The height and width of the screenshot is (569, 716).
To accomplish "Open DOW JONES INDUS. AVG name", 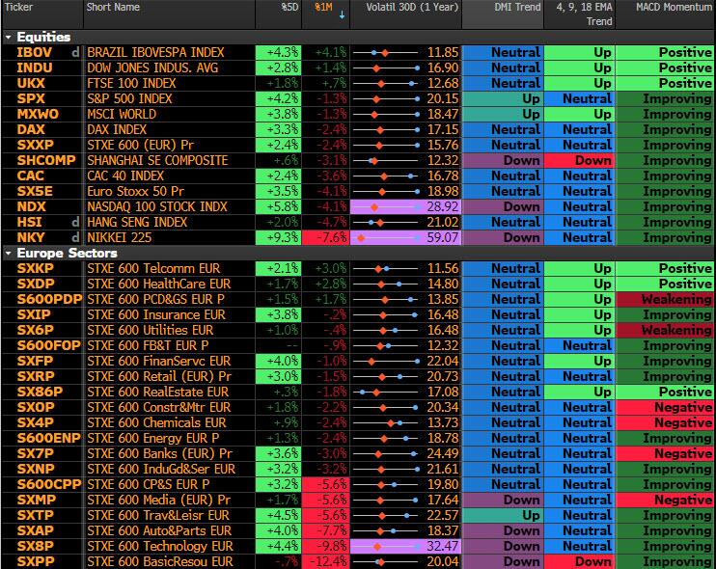I will [152, 68].
